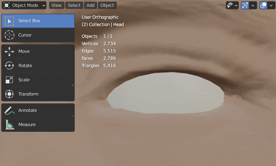The image size is (276, 166).
Task: Click the white eyeball mesh in the viewport
Action: [x=165, y=93]
